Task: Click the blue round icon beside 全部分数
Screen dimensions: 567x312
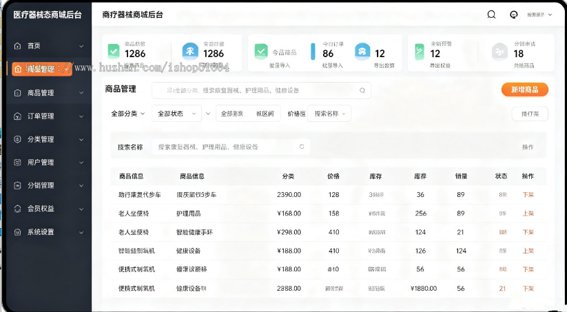Action: point(190,51)
